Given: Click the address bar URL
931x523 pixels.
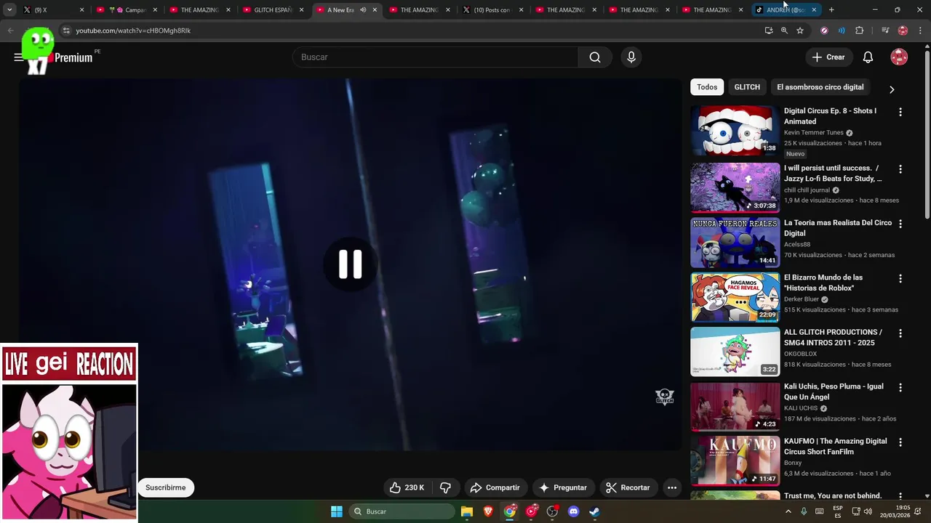Looking at the screenshot, I should (133, 31).
